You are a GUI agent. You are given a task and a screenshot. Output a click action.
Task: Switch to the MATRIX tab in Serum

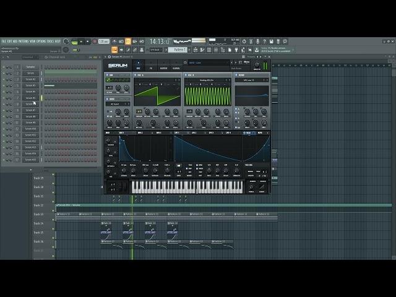coord(163,66)
